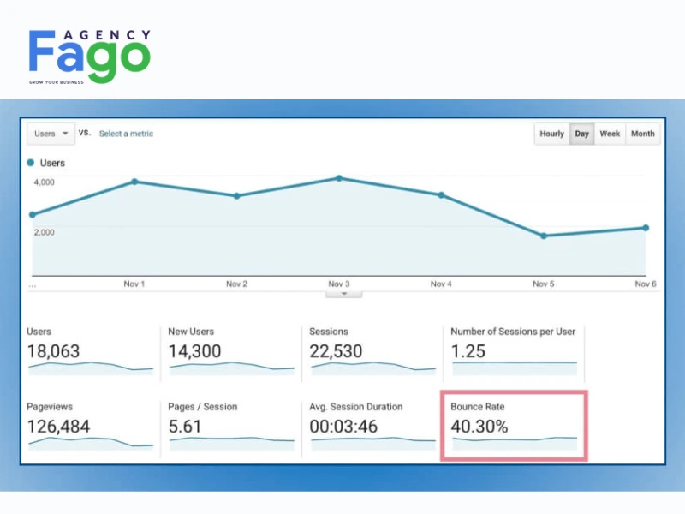
Task: Click the leftmost unlabeled data point
Action: 33,215
